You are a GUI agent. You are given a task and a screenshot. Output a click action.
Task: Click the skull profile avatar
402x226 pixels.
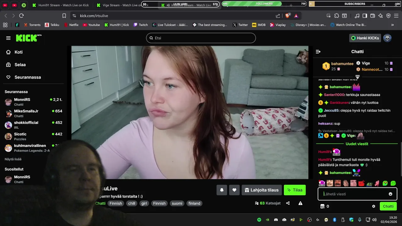coord(387,38)
